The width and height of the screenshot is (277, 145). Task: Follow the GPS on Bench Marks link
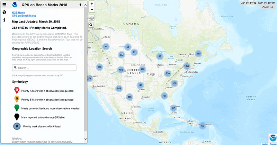24,16
